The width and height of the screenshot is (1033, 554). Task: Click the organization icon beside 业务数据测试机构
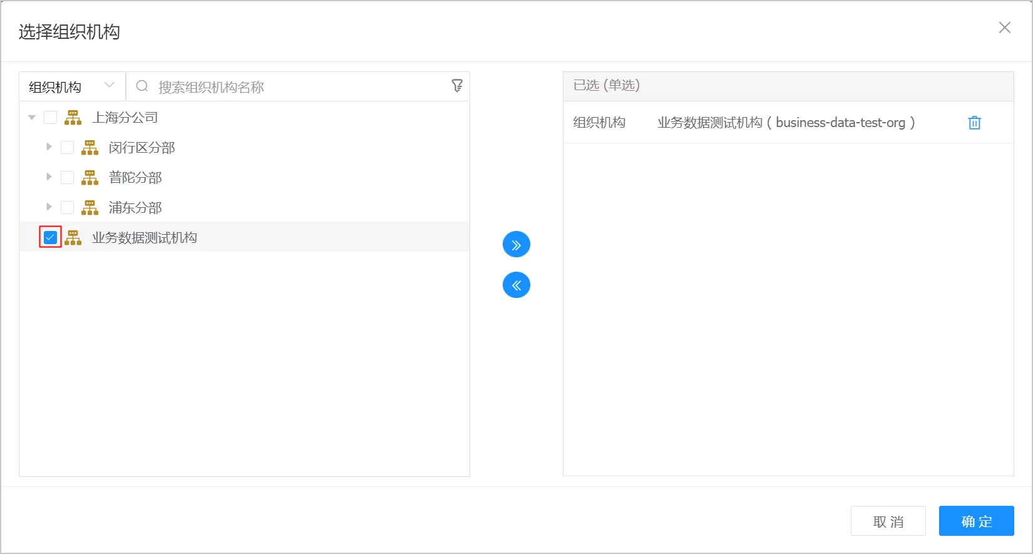[73, 238]
